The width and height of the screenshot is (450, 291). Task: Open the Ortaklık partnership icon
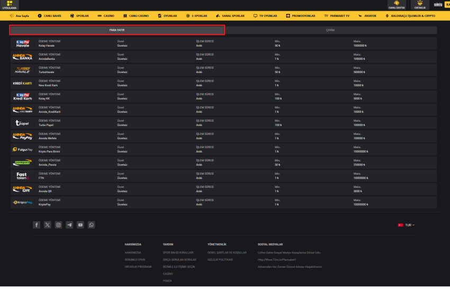click(420, 5)
